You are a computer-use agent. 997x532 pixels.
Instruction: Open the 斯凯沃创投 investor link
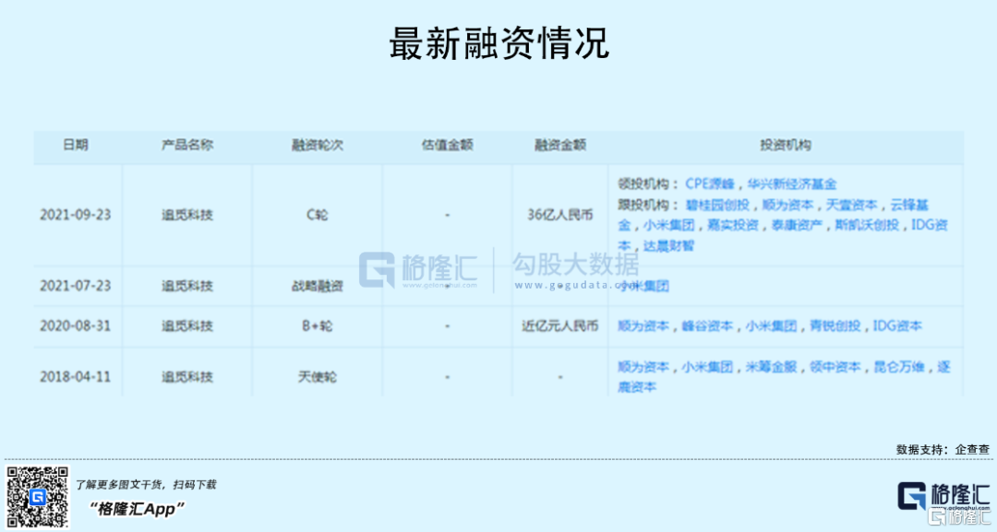(867, 225)
